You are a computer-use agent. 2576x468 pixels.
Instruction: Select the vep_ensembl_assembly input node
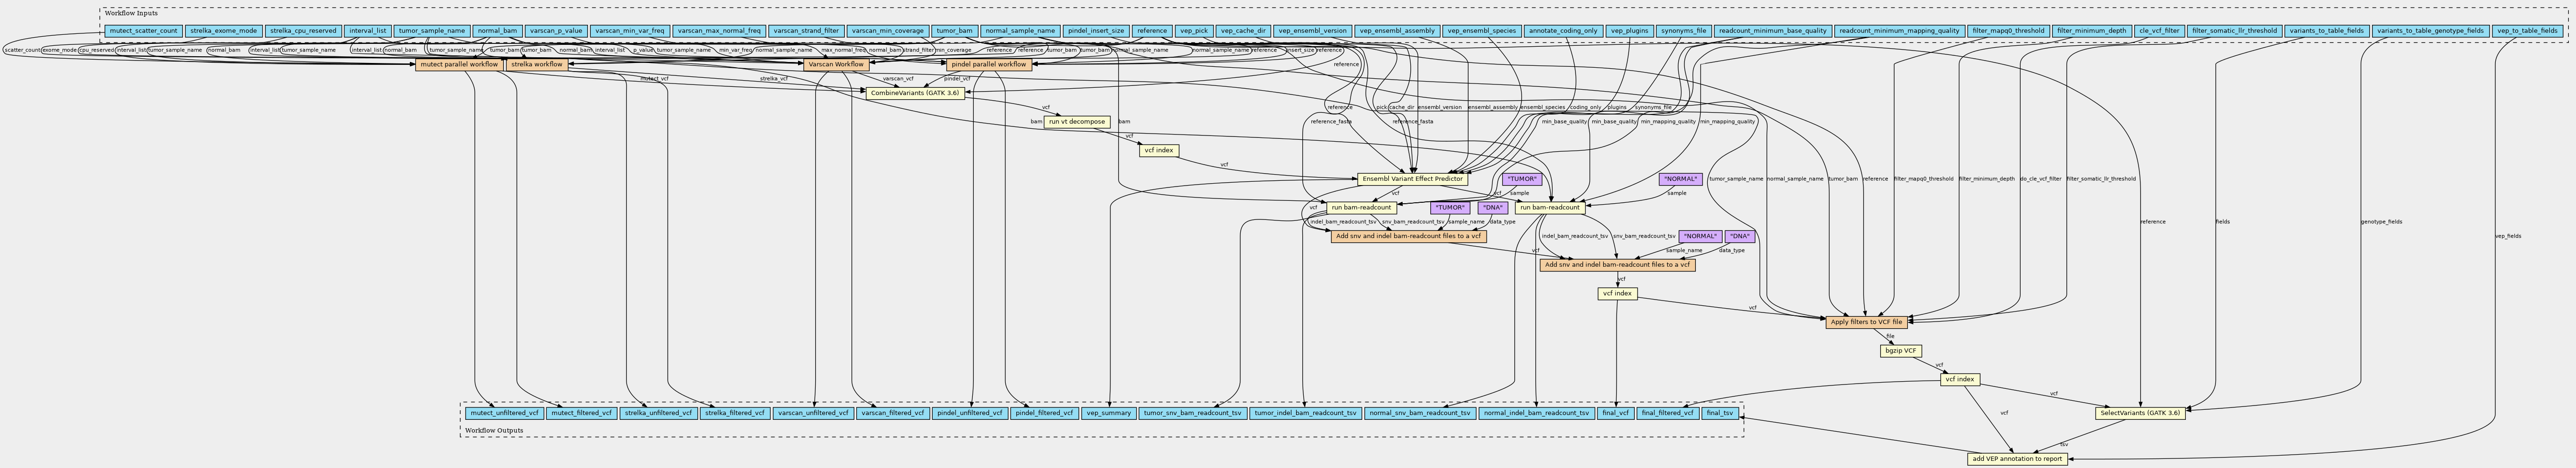(1398, 31)
